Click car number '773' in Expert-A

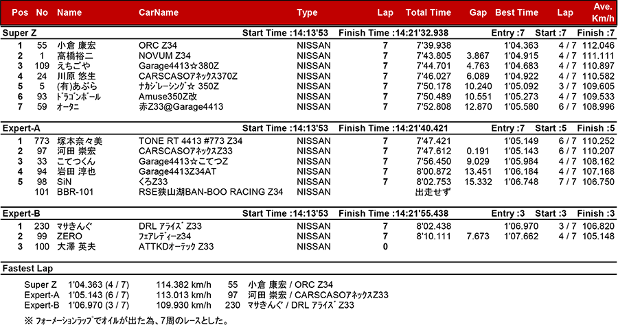coord(42,141)
